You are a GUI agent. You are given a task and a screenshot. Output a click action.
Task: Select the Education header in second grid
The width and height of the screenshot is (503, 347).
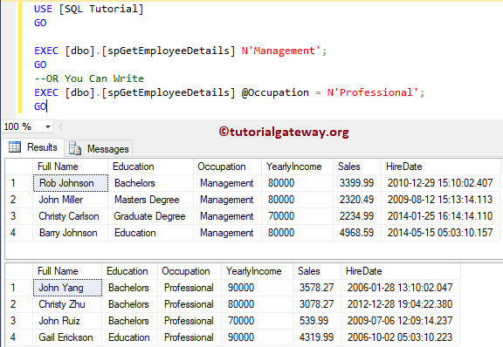(x=129, y=271)
